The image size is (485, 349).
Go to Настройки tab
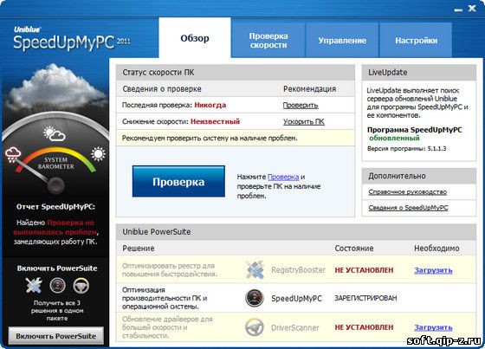click(416, 40)
